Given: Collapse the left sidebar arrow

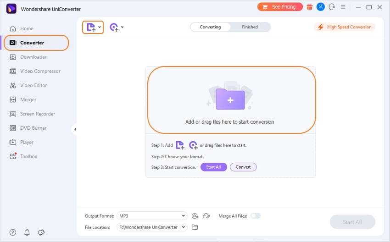Looking at the screenshot, I should 75,129.
